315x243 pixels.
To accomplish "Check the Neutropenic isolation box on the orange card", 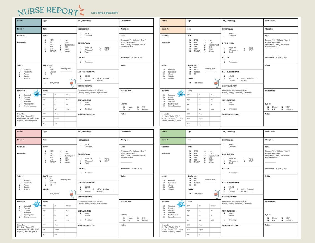I will click(164, 104).
